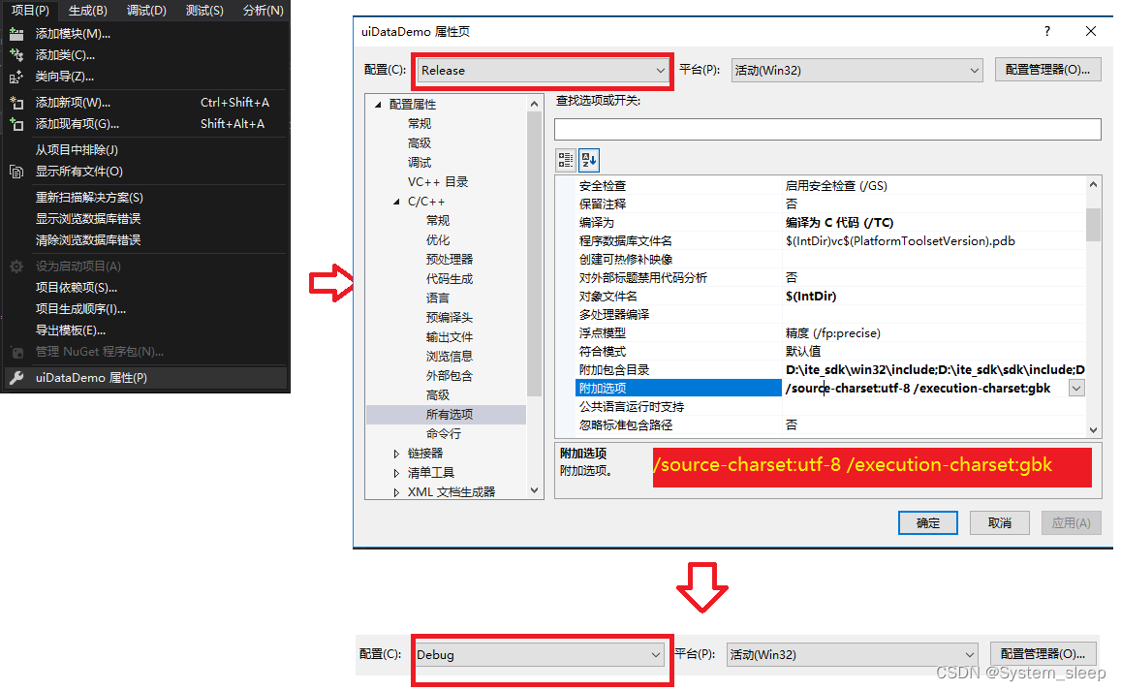
Task: Select the 附加包含目录 property row
Action: pos(830,369)
